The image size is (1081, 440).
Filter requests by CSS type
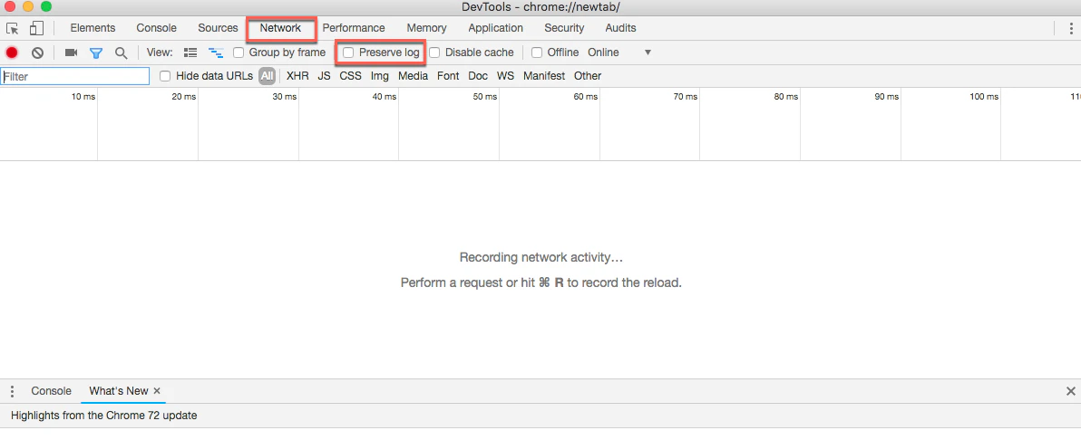click(350, 76)
